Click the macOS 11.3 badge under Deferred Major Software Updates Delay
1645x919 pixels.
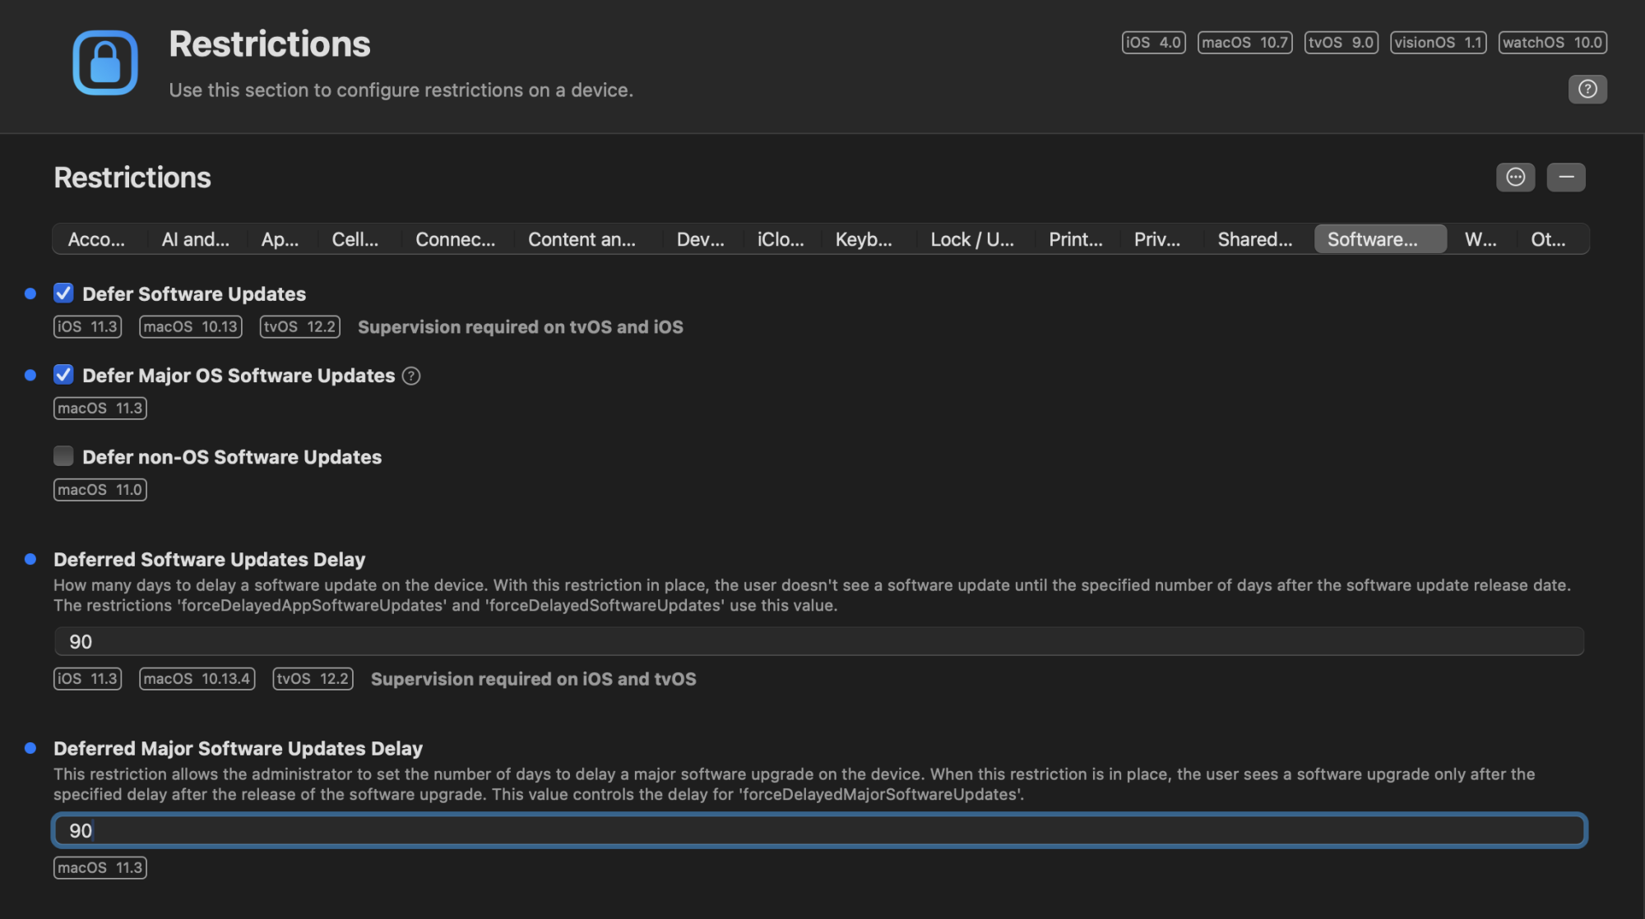tap(100, 867)
